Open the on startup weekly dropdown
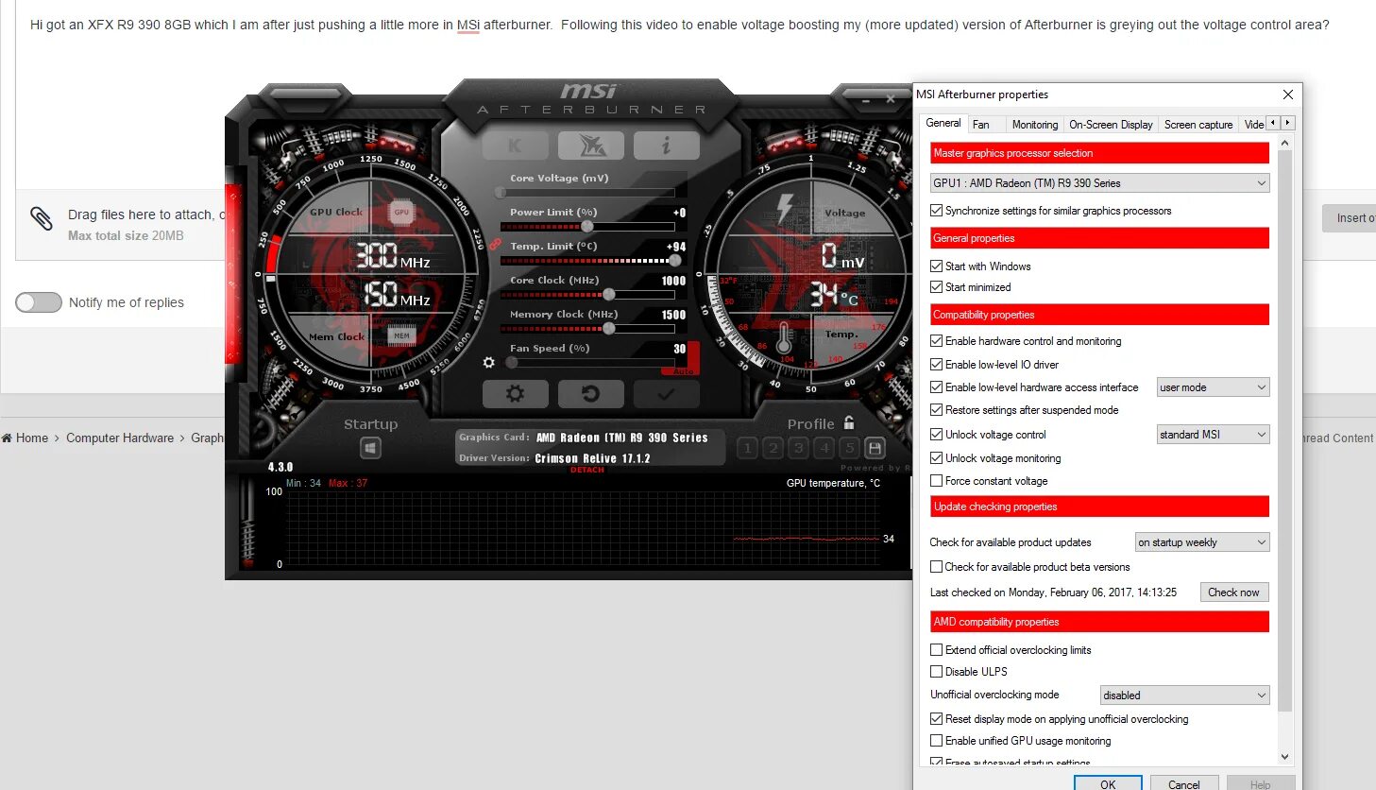 [1201, 542]
